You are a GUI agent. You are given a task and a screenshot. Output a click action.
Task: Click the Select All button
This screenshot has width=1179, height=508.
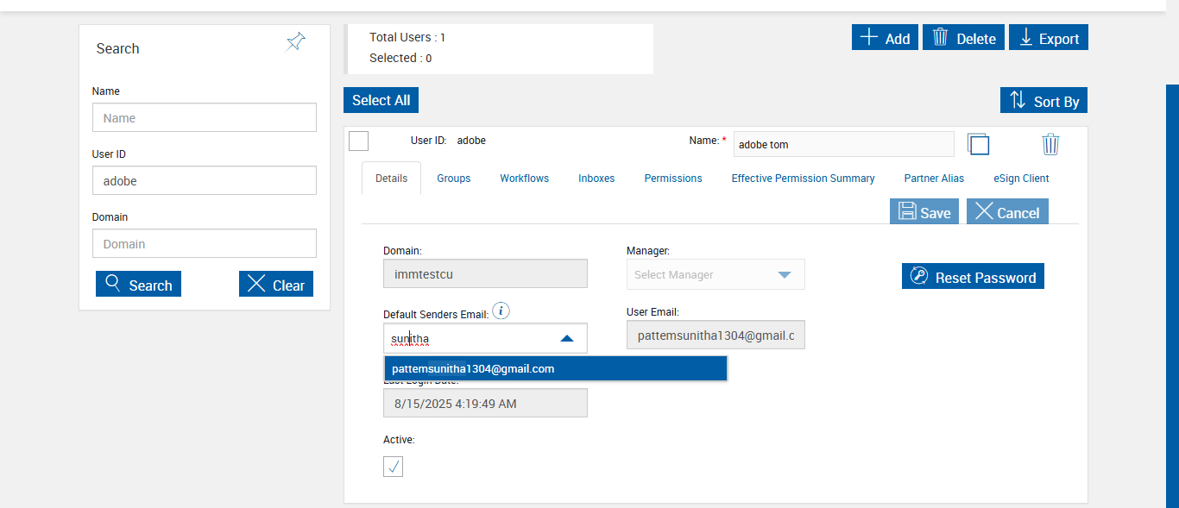coord(381,100)
